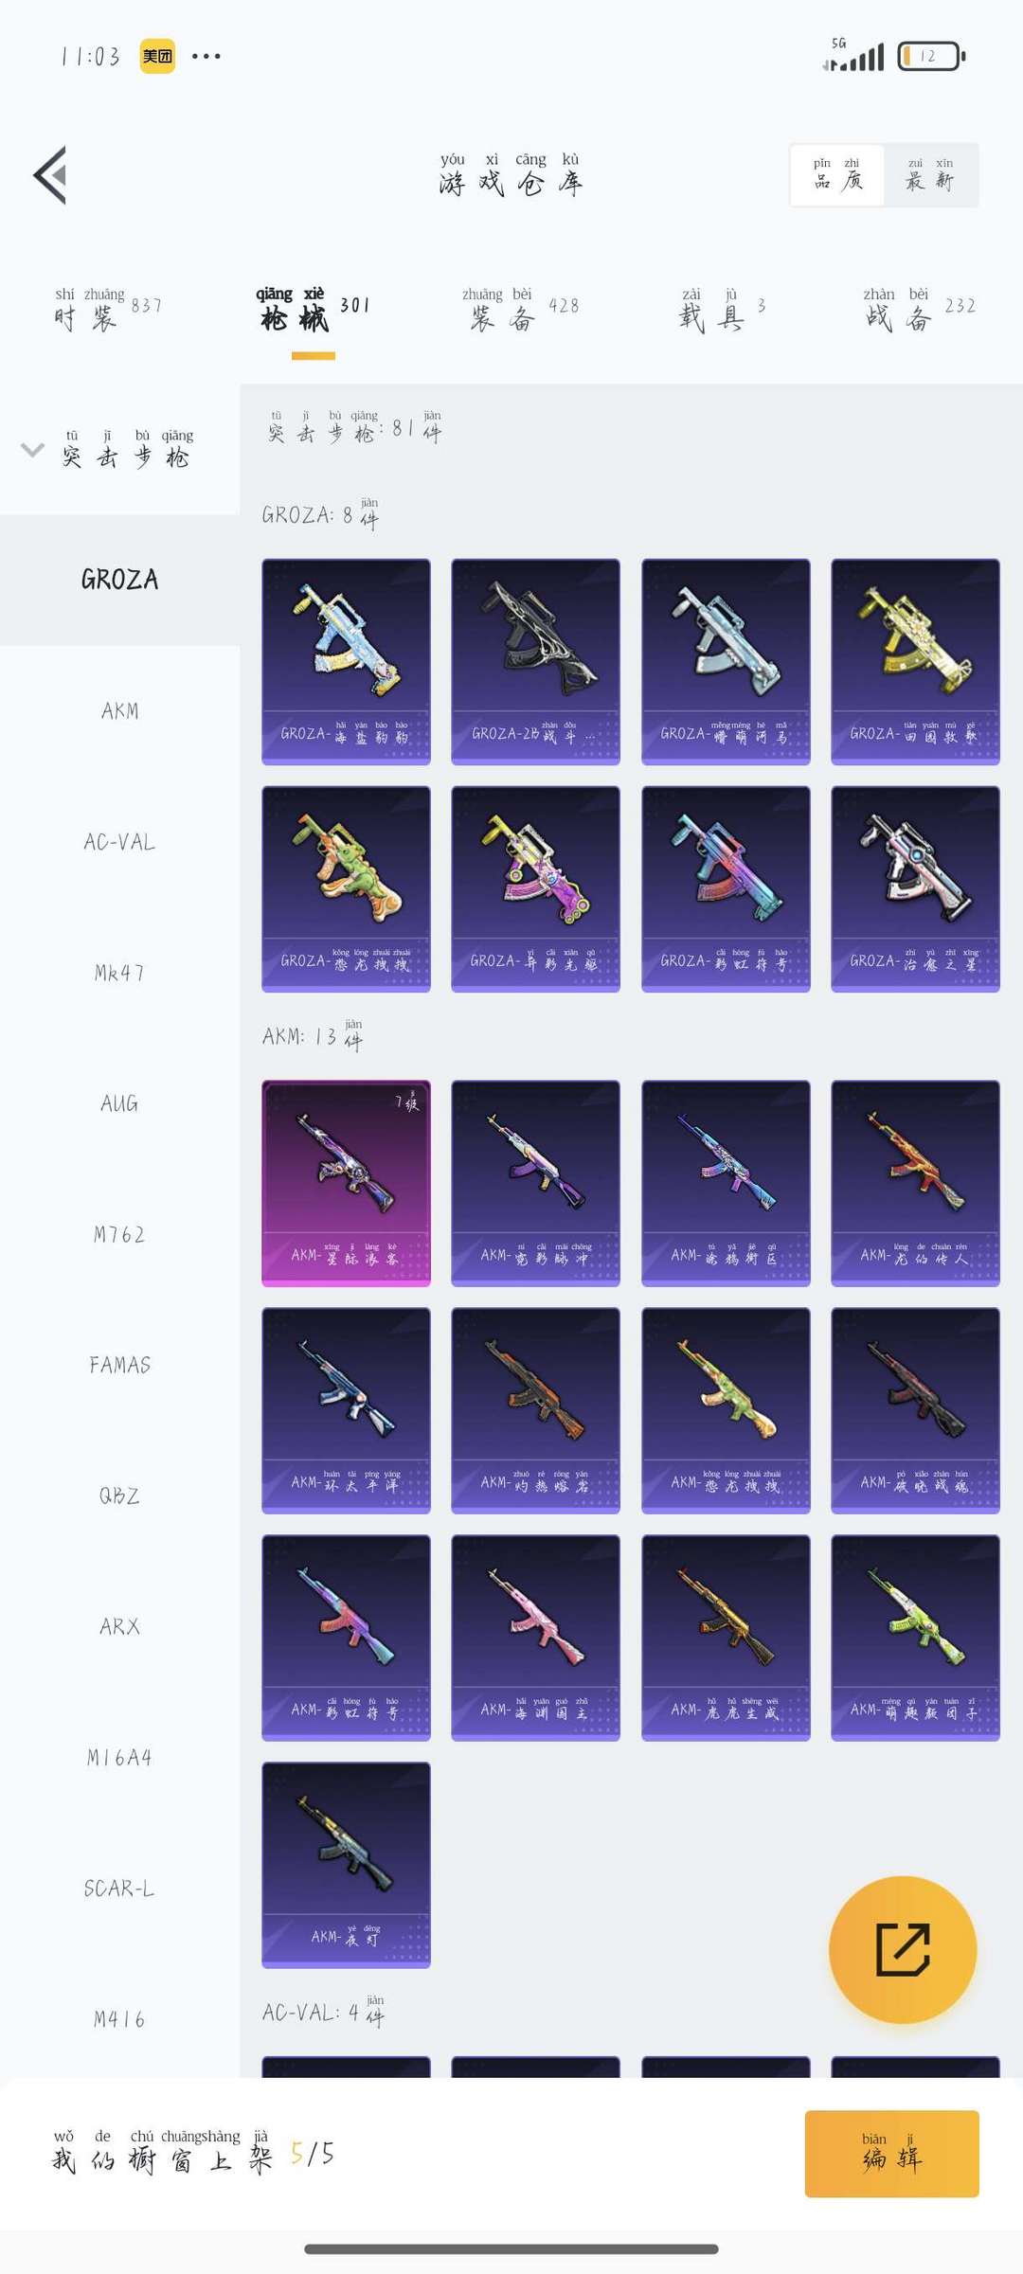Select SCAR-L in the weapon list
This screenshot has height=2274, width=1023.
[119, 1889]
